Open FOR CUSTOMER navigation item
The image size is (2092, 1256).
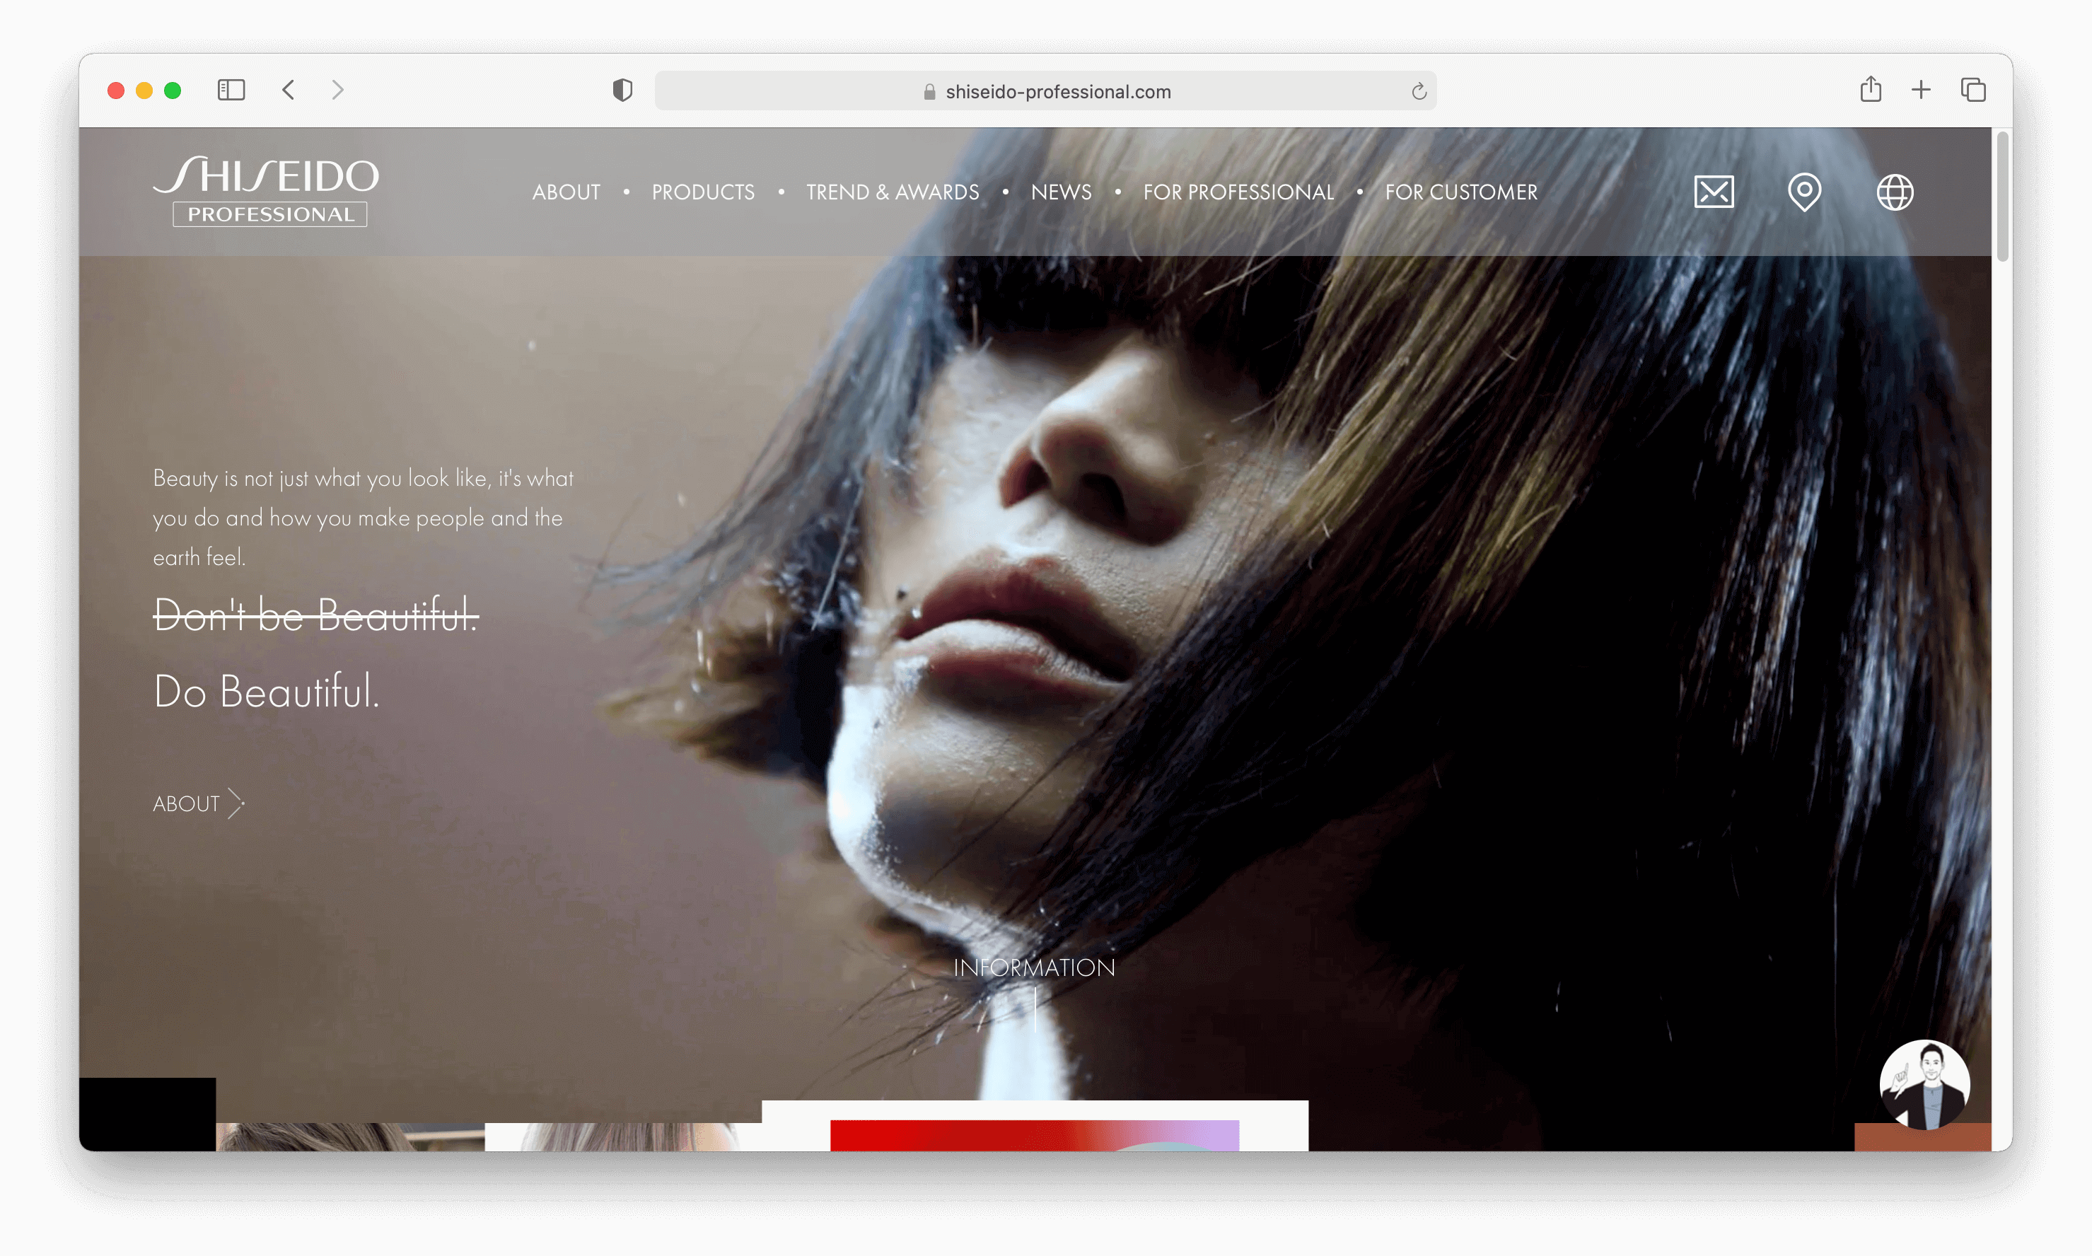coord(1460,192)
